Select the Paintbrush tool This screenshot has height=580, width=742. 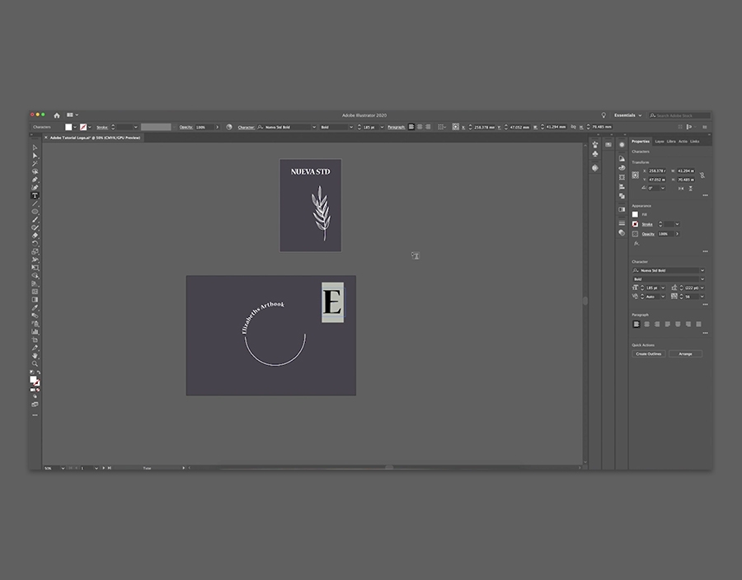[x=35, y=220]
